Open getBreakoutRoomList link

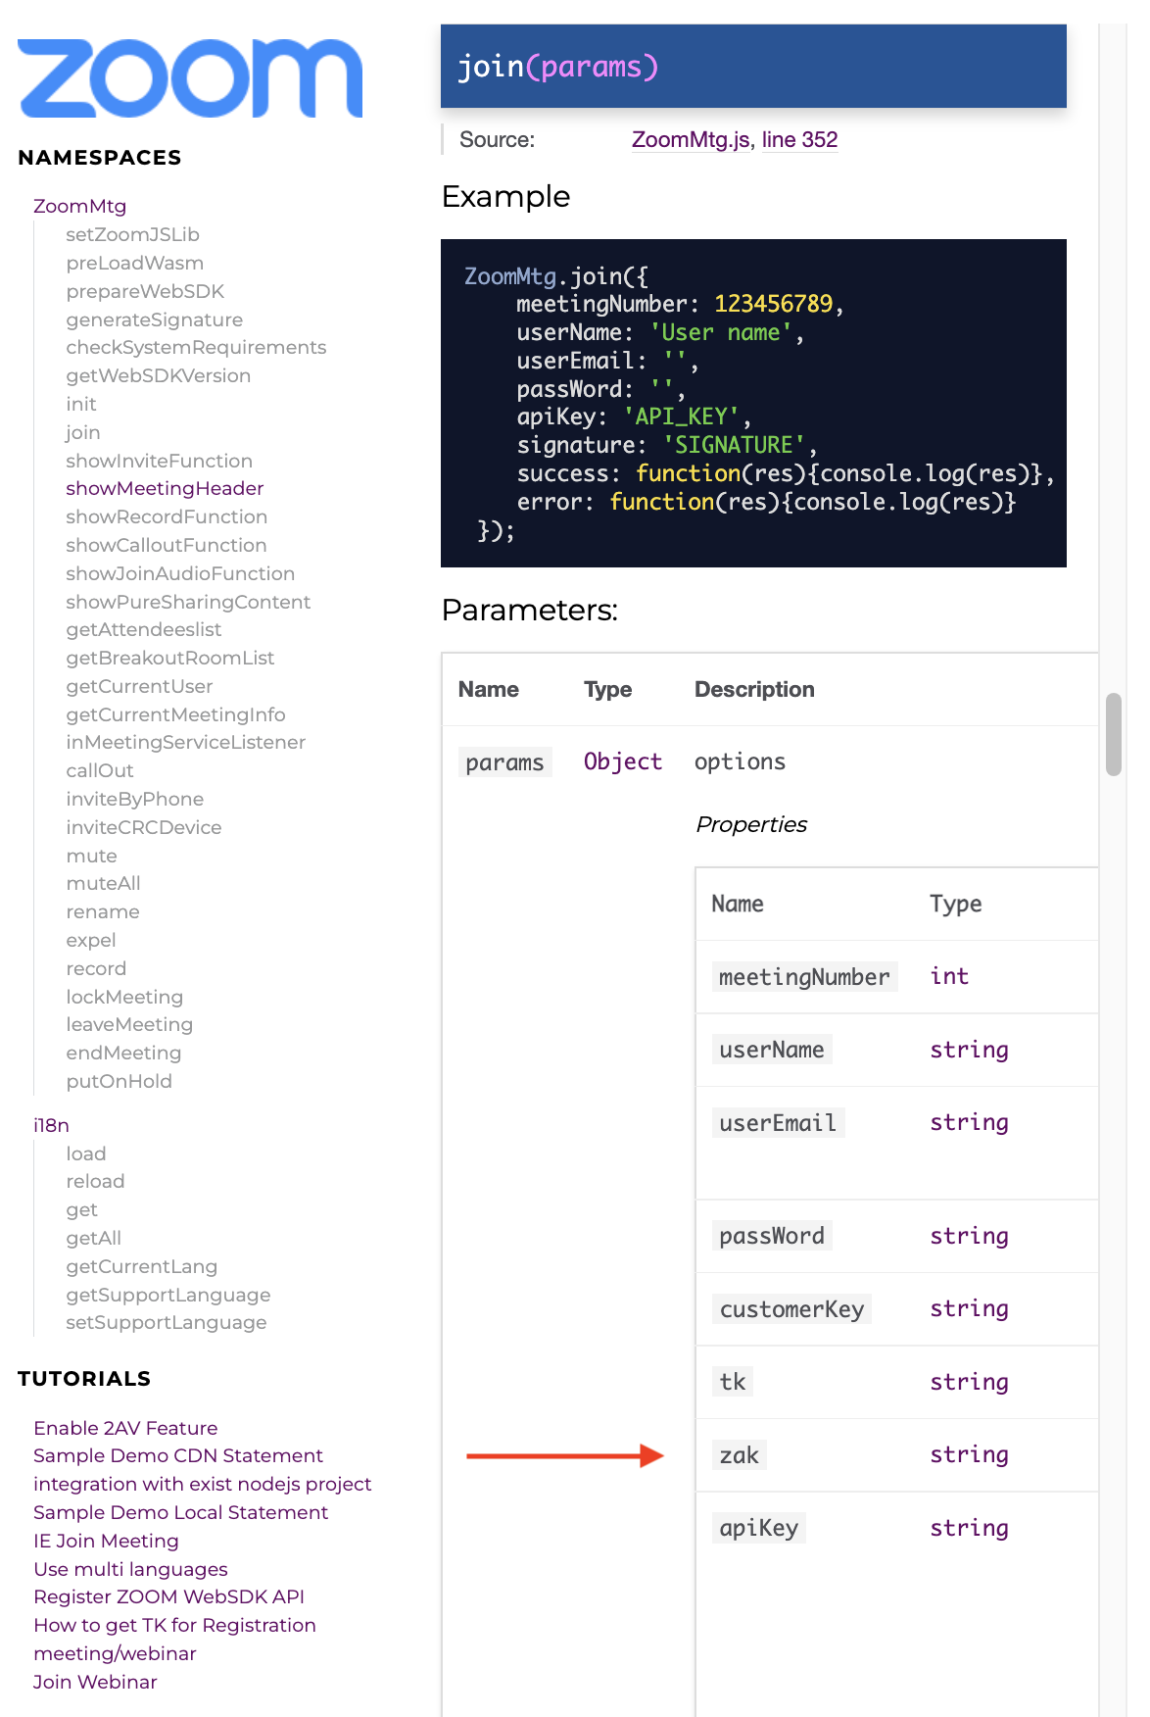pos(169,658)
